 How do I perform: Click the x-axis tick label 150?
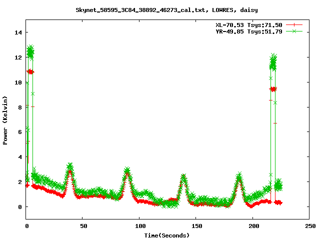(196, 226)
